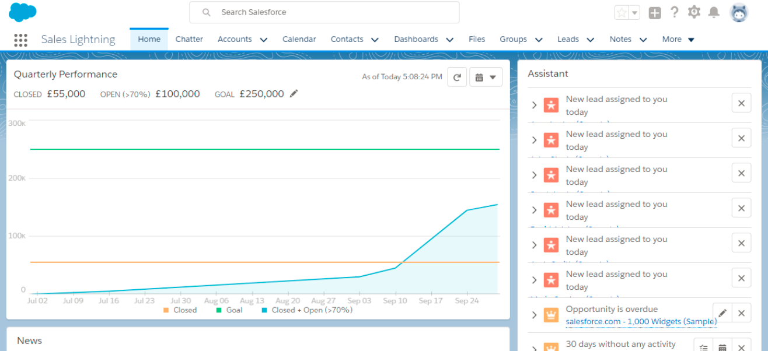Show notifications using the bell icon
Screen dimensions: 768x351
point(713,12)
